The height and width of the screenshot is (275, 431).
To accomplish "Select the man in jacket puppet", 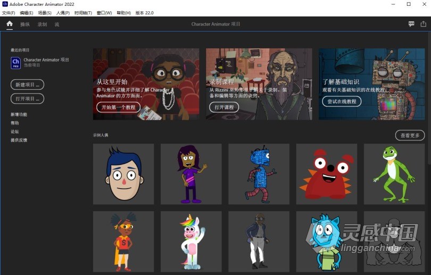I will coord(259,241).
